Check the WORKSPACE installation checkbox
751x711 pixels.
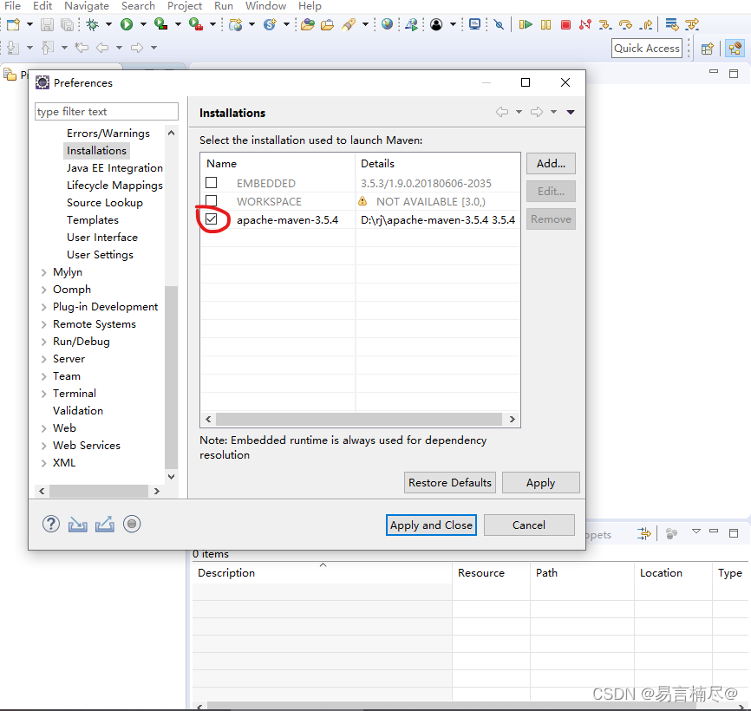(212, 200)
